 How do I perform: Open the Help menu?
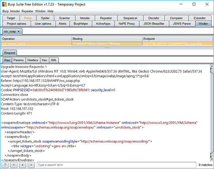pyautogui.click(x=50, y=11)
